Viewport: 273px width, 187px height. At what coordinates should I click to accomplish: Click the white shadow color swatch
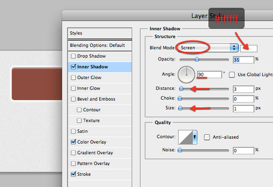pyautogui.click(x=249, y=48)
